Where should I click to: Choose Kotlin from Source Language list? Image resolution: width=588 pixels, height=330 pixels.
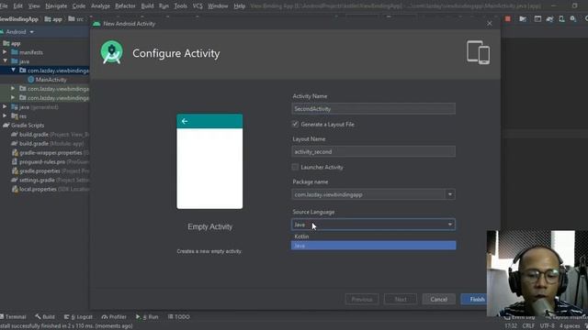(x=374, y=236)
